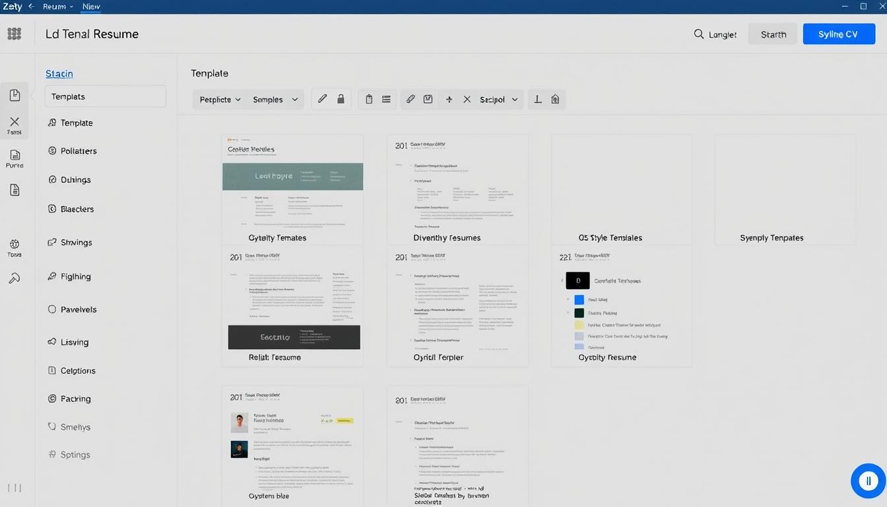Click the plus icon in the toolbar
This screenshot has height=507, width=887.
click(x=449, y=99)
